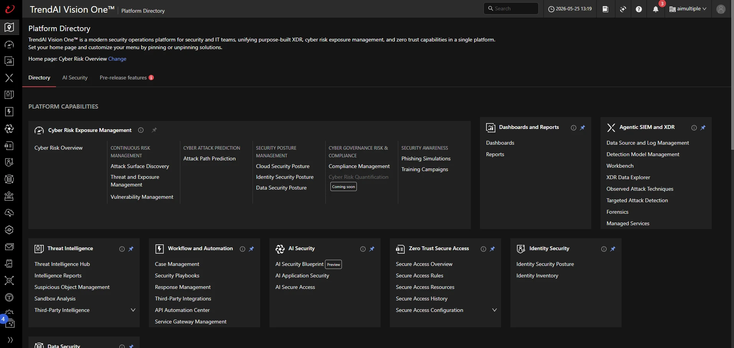Go to Sandbox Analysis
Image resolution: width=734 pixels, height=348 pixels.
(x=55, y=299)
